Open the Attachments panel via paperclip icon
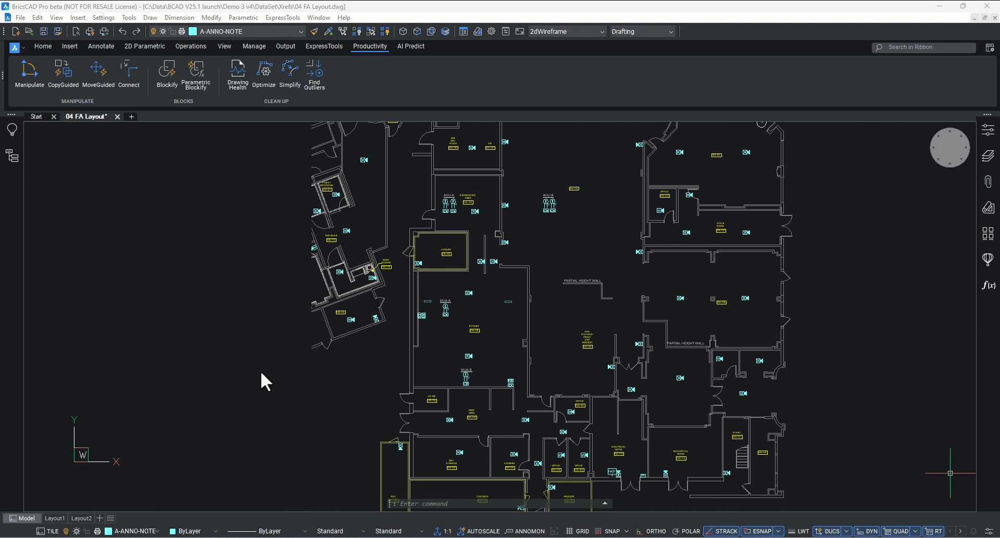 pyautogui.click(x=988, y=181)
